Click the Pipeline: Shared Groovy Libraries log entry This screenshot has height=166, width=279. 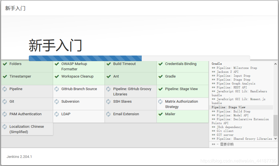coord(242,139)
